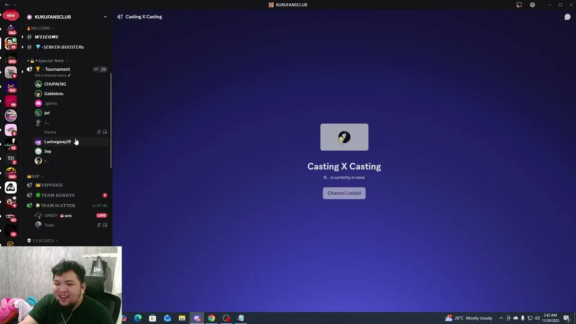The width and height of the screenshot is (576, 324).
Task: Click the Channel Locked button
Action: coord(344,193)
